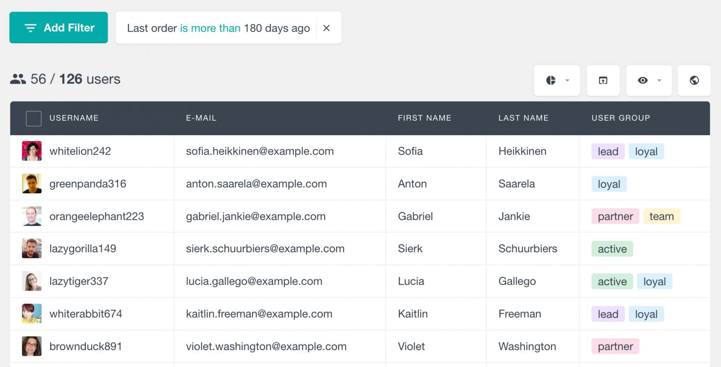The height and width of the screenshot is (367, 721).
Task: Open the globe map view icon
Action: point(694,80)
